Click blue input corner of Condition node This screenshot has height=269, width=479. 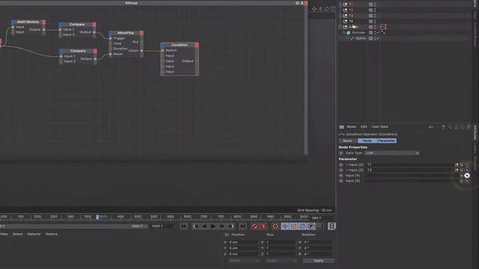coord(163,45)
